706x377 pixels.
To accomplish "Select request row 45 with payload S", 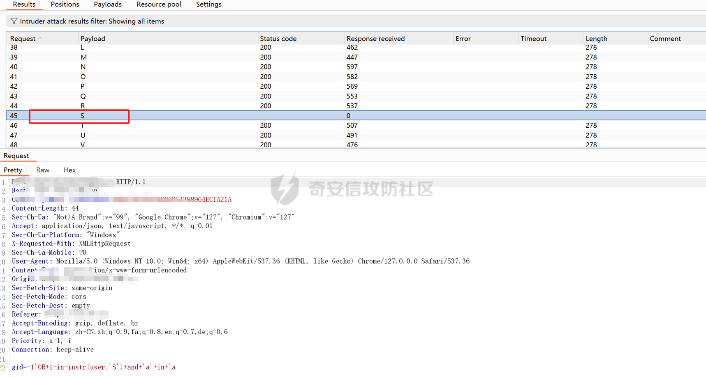I will coord(356,116).
